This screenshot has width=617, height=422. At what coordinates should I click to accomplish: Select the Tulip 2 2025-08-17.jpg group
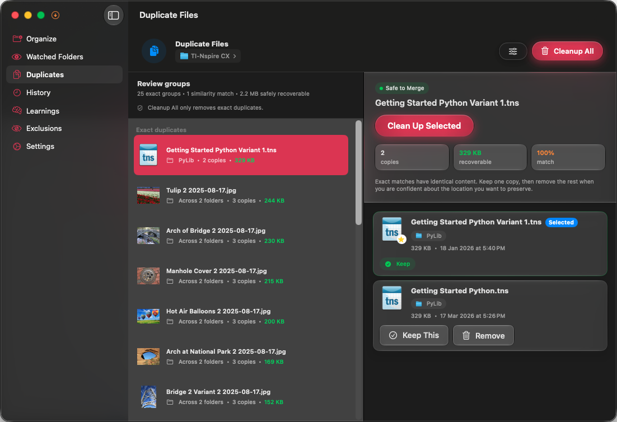tap(241, 195)
